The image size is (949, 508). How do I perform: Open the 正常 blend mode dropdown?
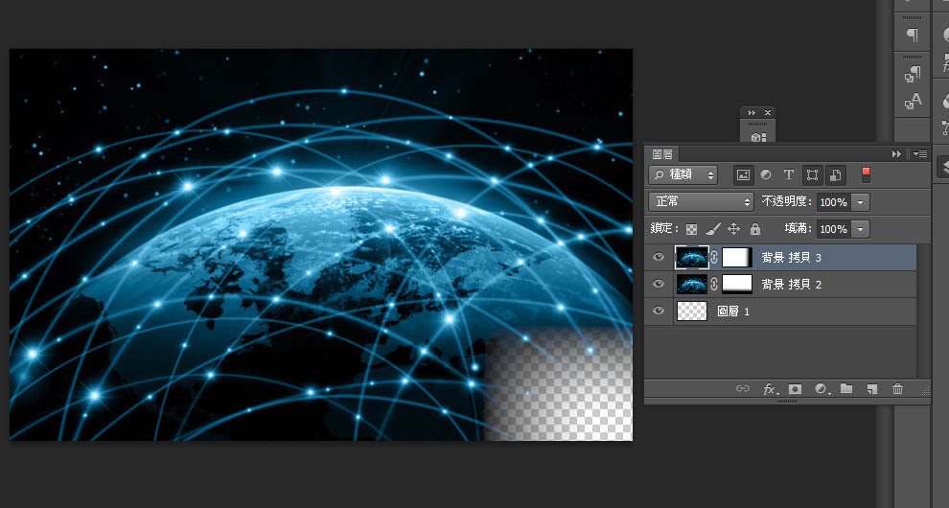[701, 201]
